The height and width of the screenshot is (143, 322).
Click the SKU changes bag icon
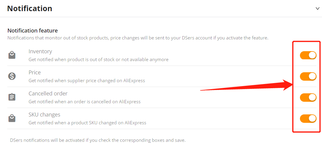coord(12,118)
